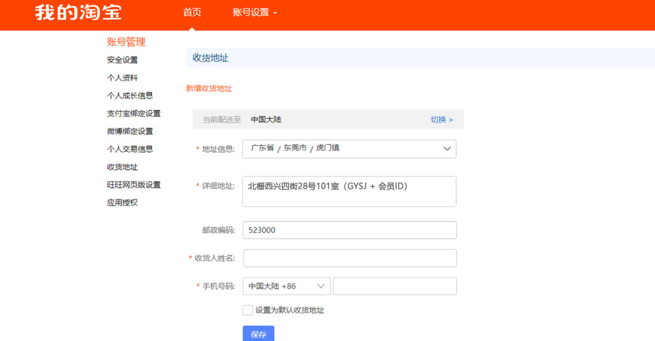This screenshot has width=655, height=341.
Task: Open the 中国大陆 +86 country code dropdown
Action: click(286, 286)
